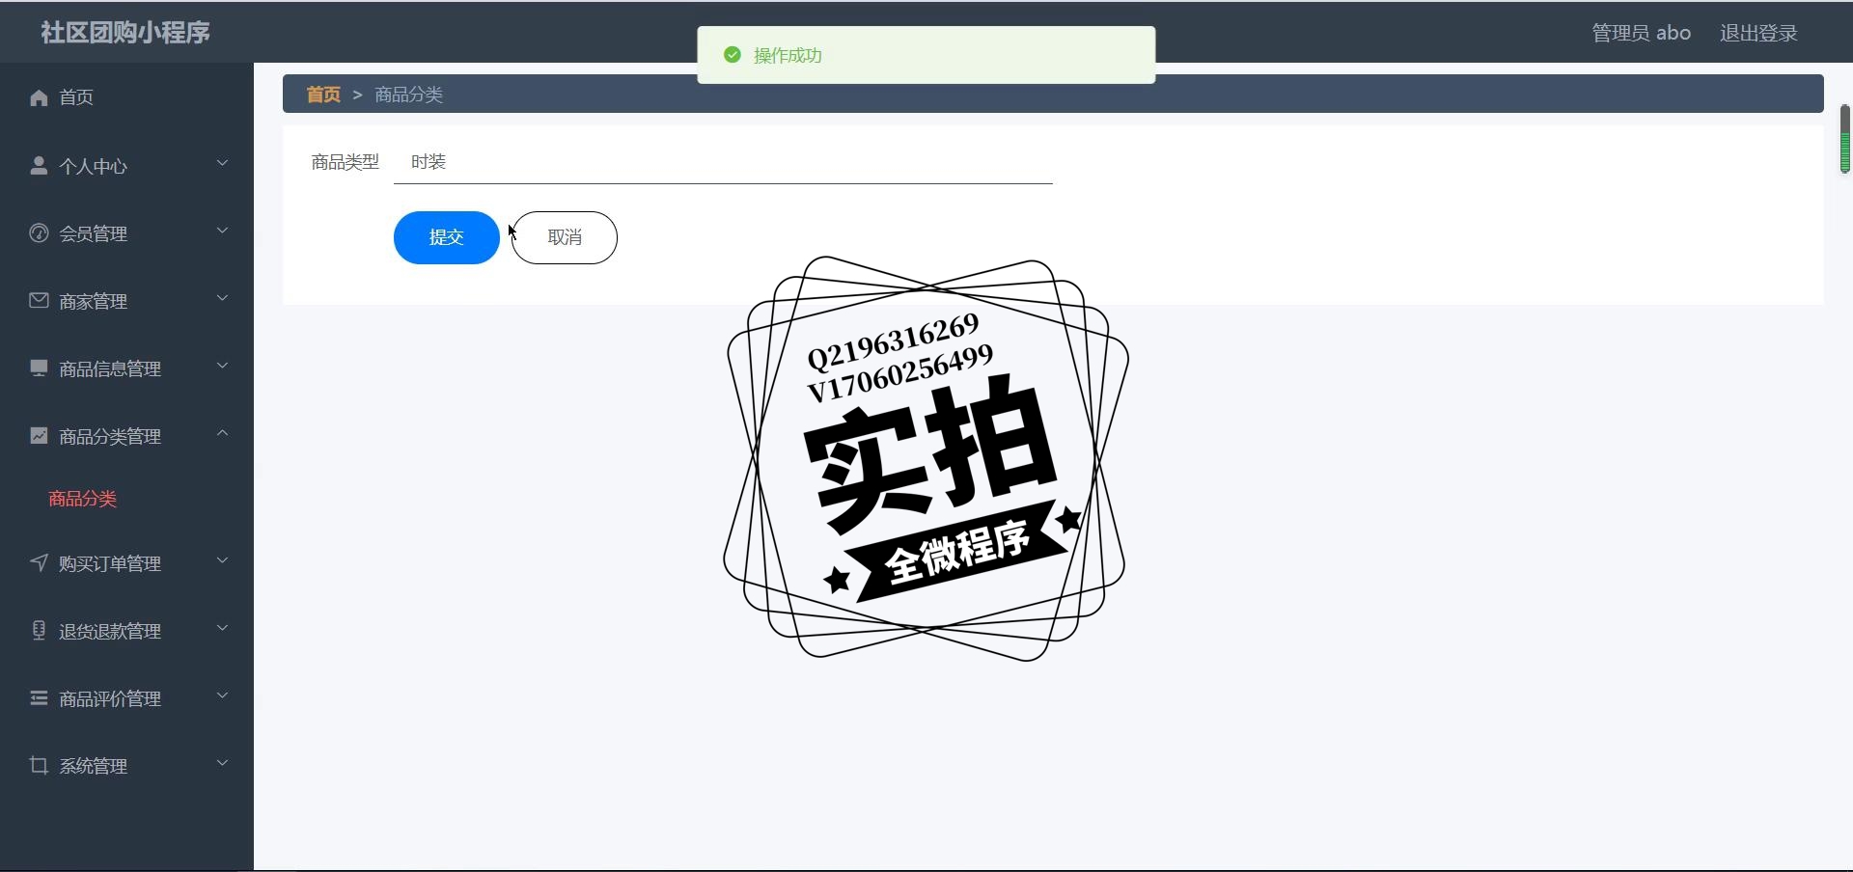Click the monitor icon beside 商品信息管理

tap(39, 368)
